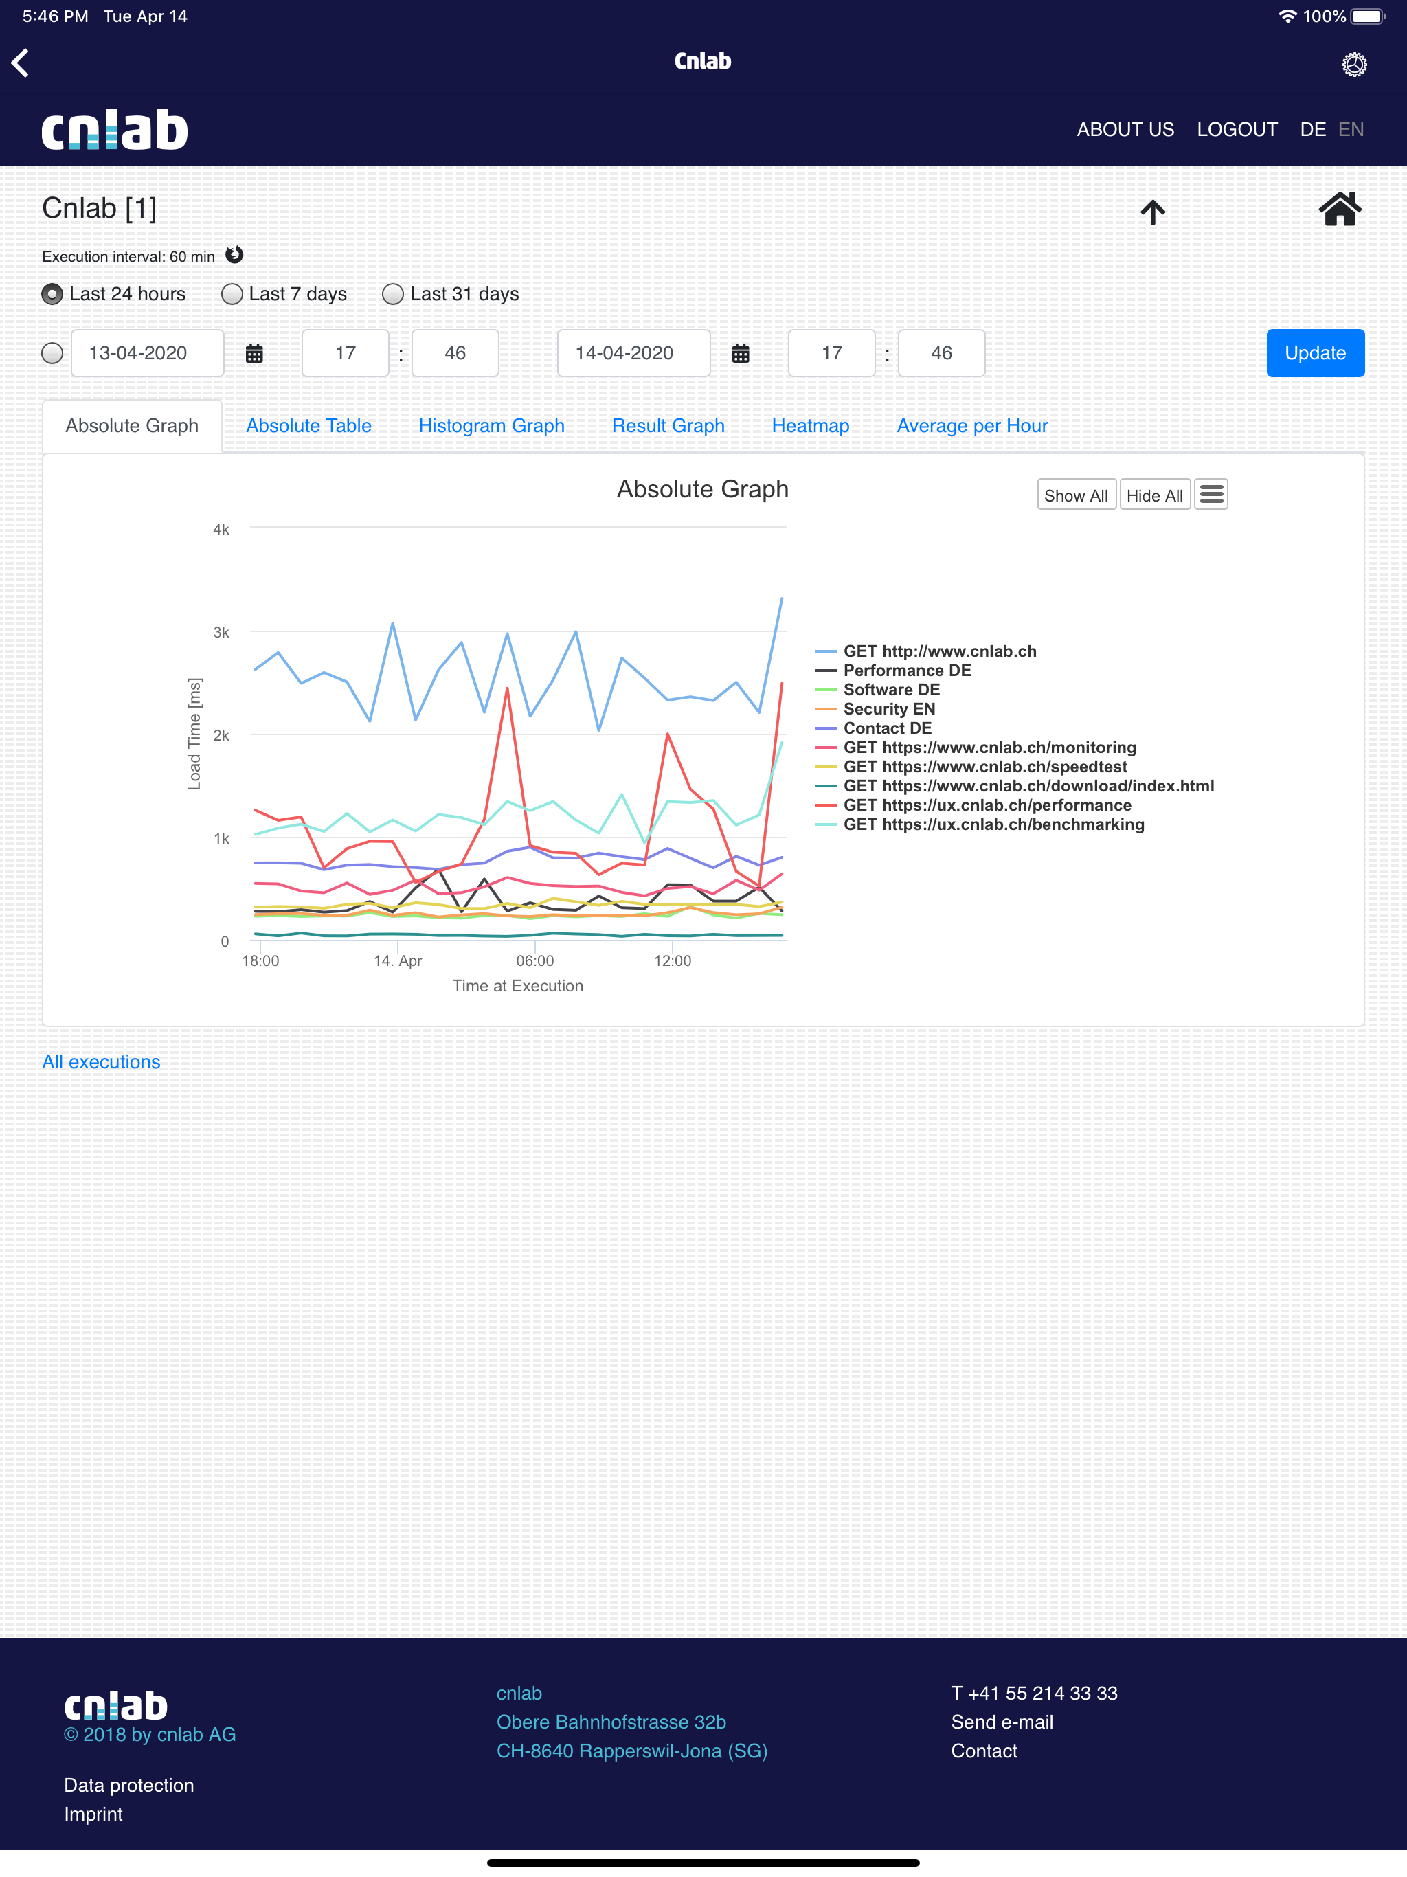Click the end hour field
The height and width of the screenshot is (1877, 1407).
832,353
